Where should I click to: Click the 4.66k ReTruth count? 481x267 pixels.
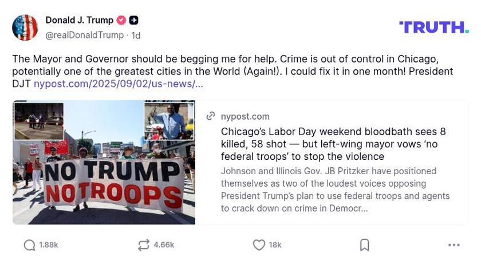(164, 245)
